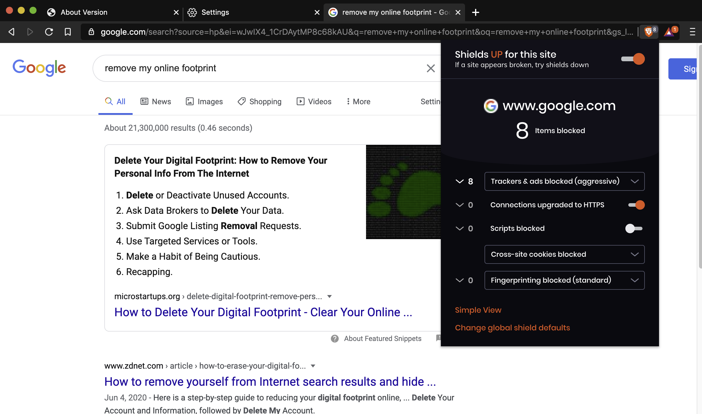
Task: Click the About Featured Snippets question icon
Action: coord(335,339)
